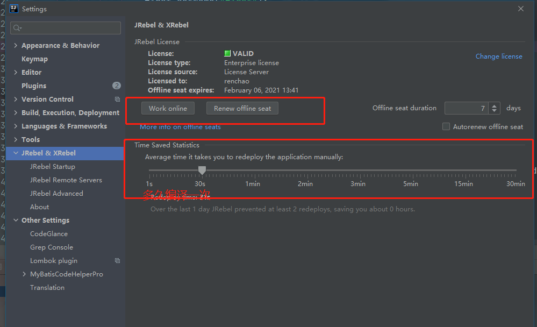Expand Build, Execution, Deployment node
The image size is (537, 327).
point(16,112)
